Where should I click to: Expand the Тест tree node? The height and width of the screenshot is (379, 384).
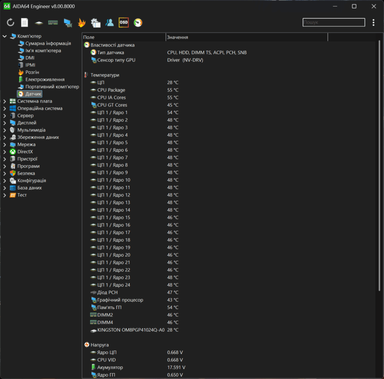pos(5,195)
